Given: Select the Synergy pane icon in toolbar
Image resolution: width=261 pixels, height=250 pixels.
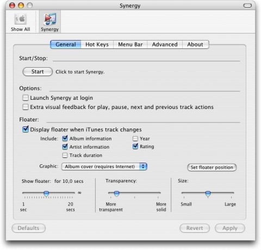Looking at the screenshot, I should (x=50, y=19).
